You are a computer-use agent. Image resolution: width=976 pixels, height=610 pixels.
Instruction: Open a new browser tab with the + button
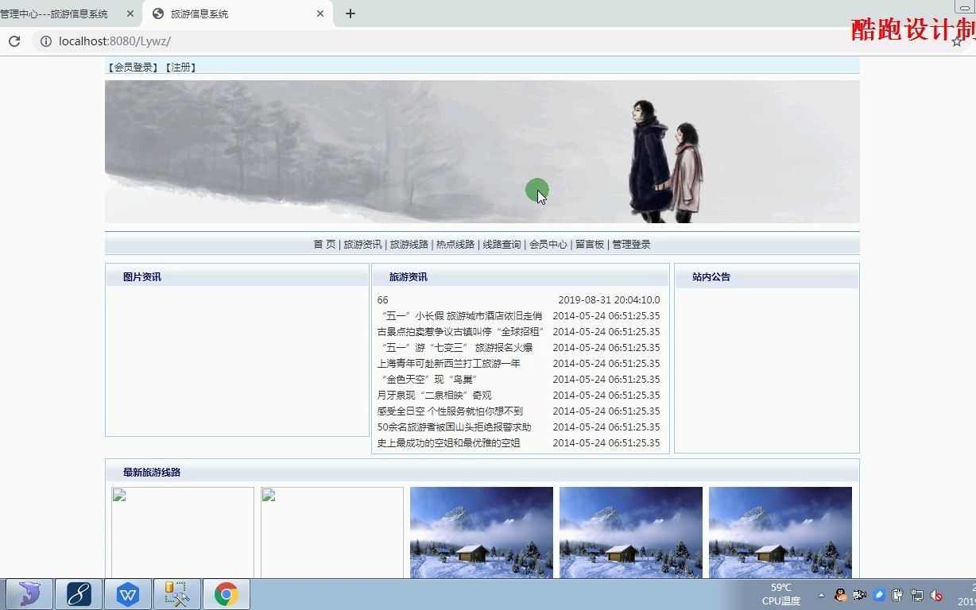(350, 13)
